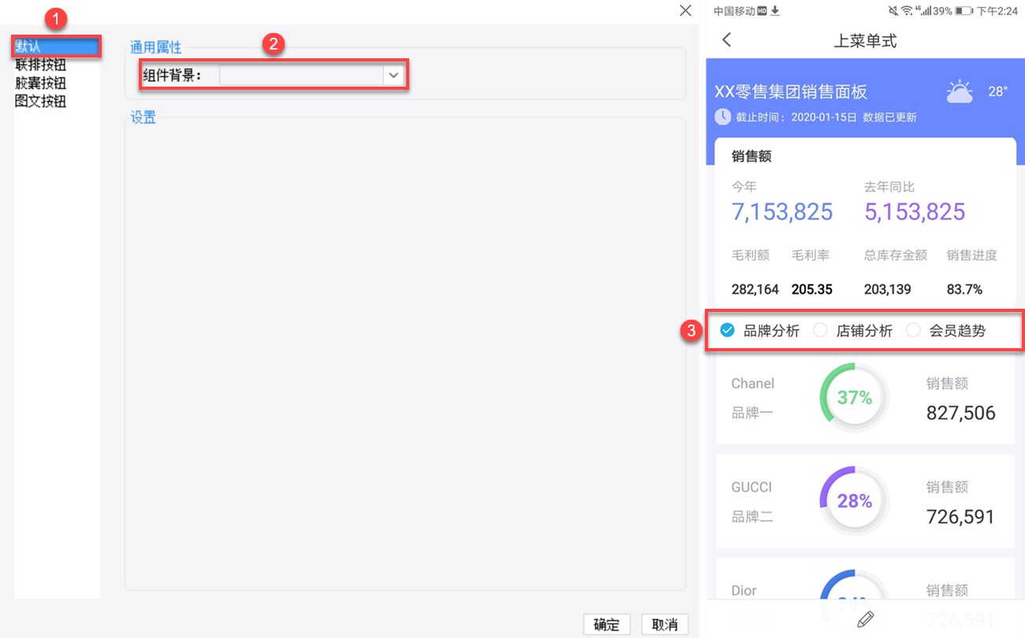Tap the weather cloud sun icon
The height and width of the screenshot is (638, 1025).
[x=960, y=91]
